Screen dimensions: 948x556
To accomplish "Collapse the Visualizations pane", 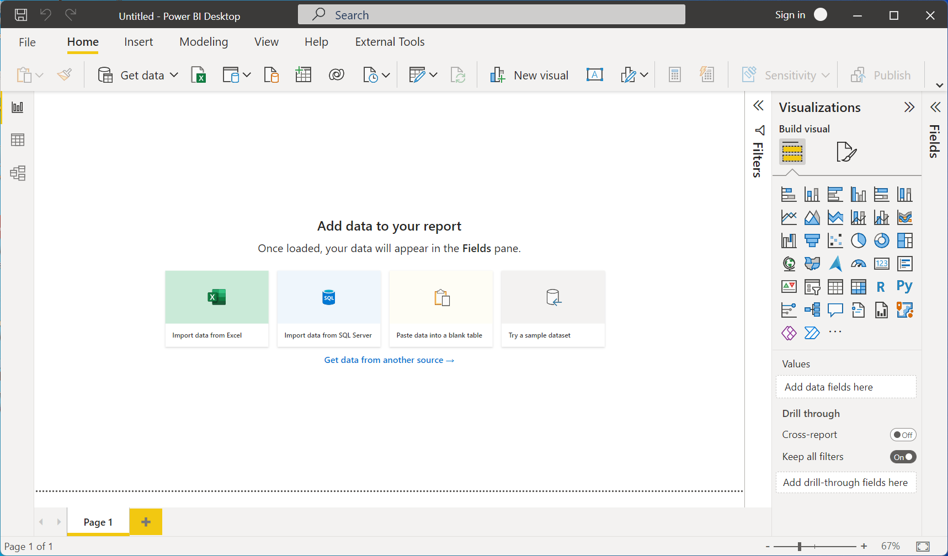I will pyautogui.click(x=909, y=107).
